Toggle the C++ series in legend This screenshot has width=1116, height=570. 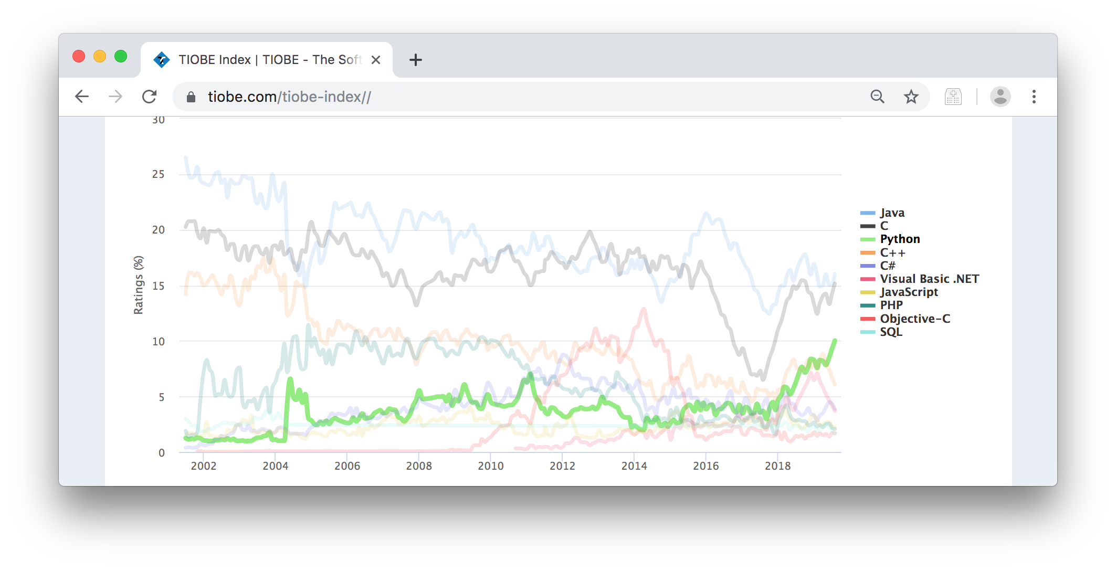click(883, 252)
